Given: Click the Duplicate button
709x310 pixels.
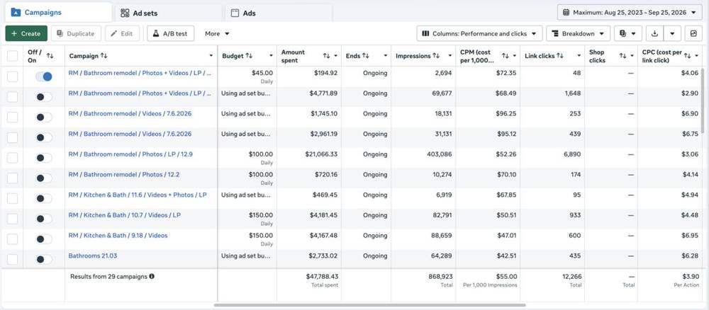Looking at the screenshot, I should (x=76, y=33).
